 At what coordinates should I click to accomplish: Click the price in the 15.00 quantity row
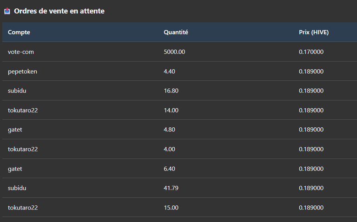[x=311, y=208]
